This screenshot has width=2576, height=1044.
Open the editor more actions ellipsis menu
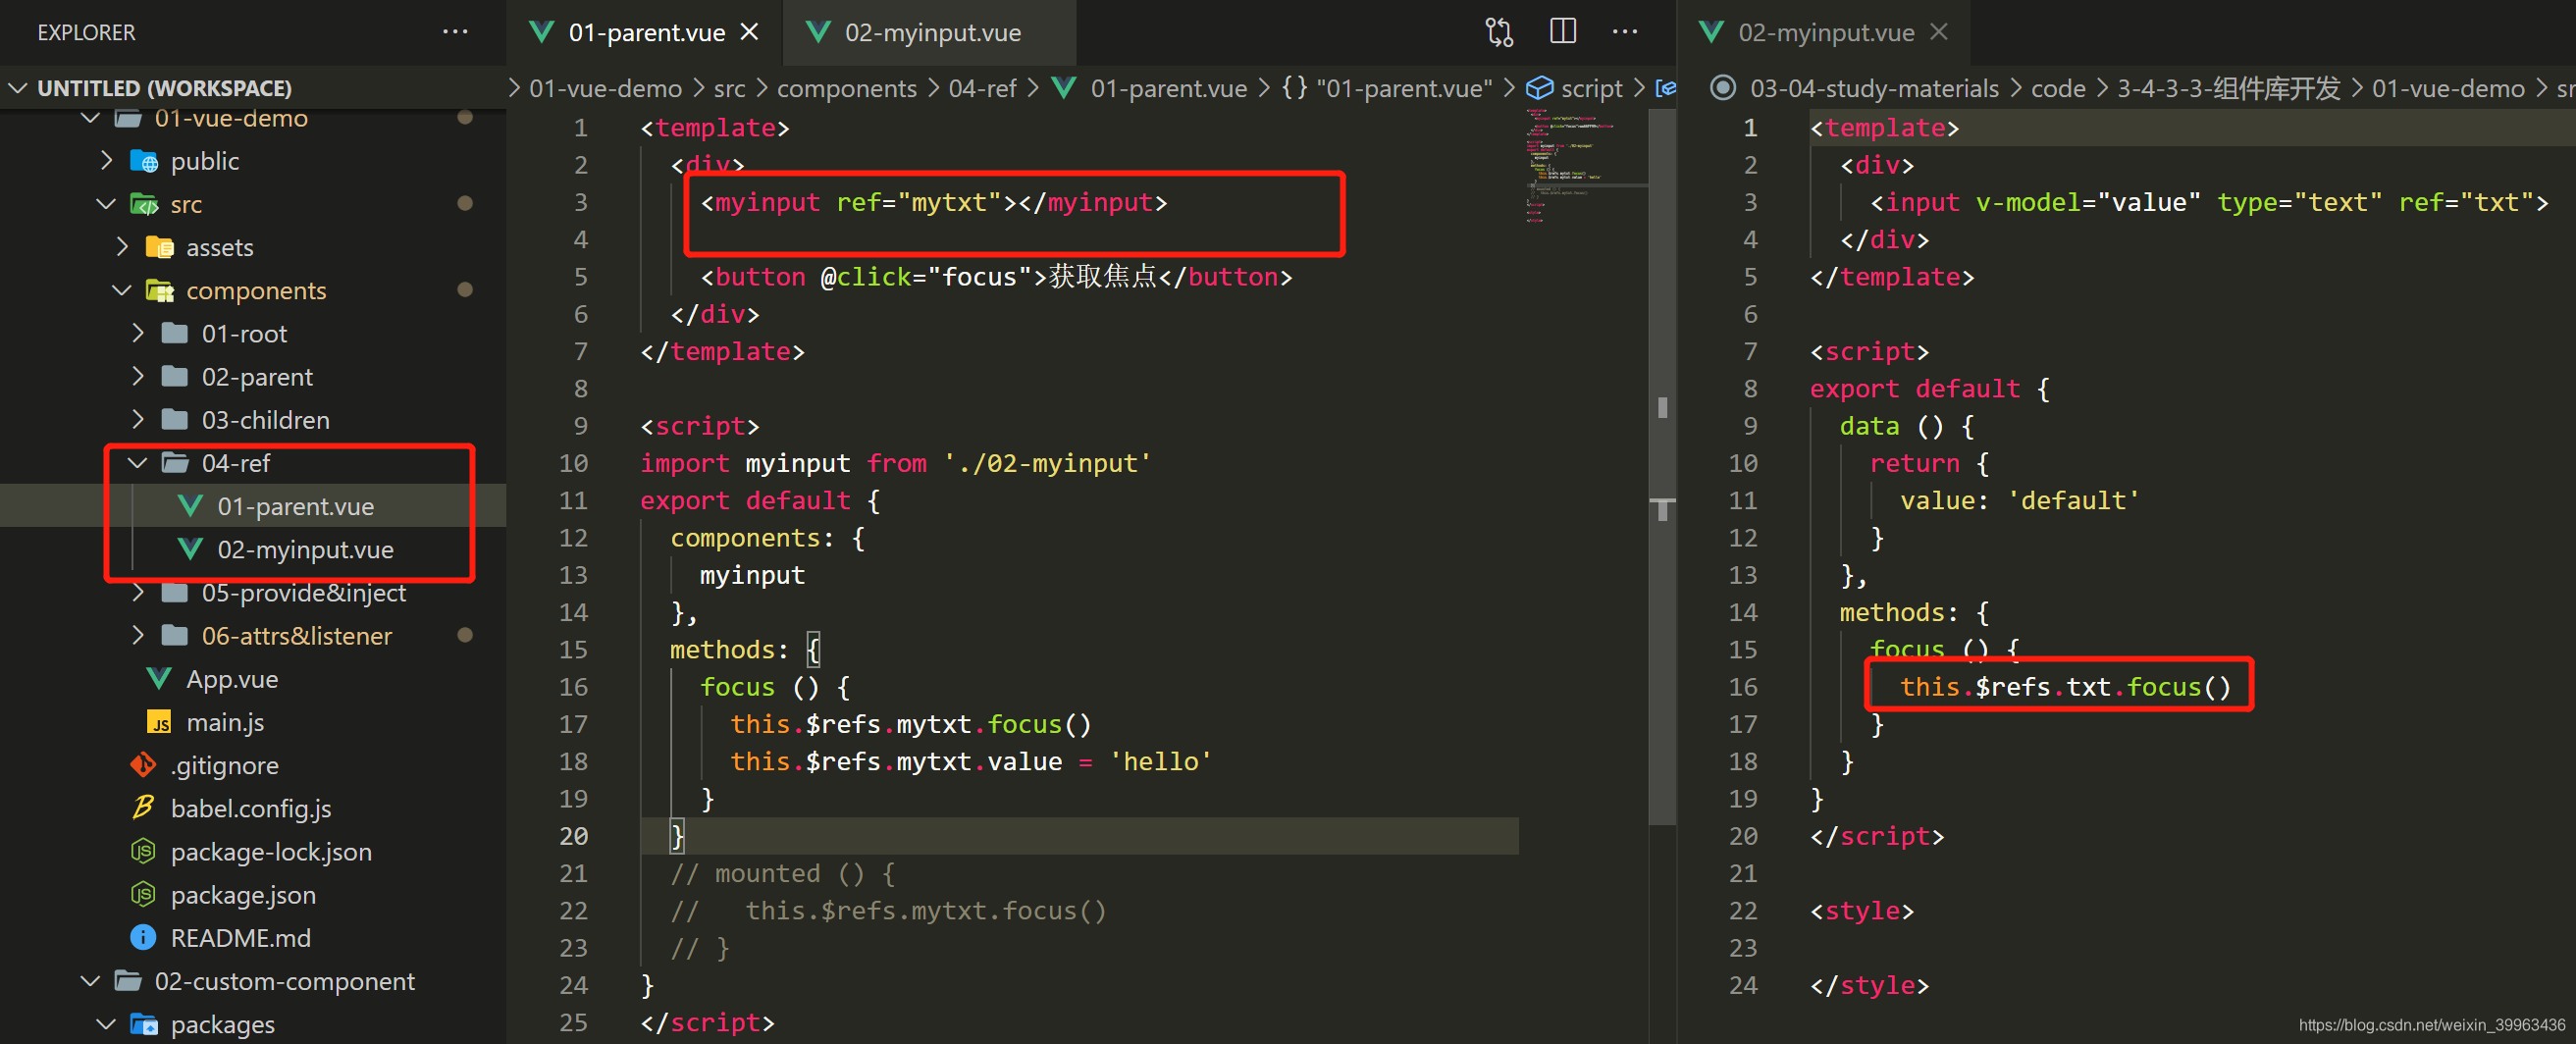(x=1625, y=32)
